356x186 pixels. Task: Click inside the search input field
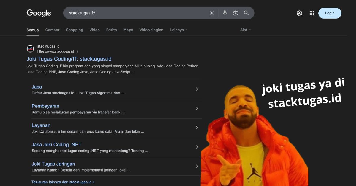133,13
